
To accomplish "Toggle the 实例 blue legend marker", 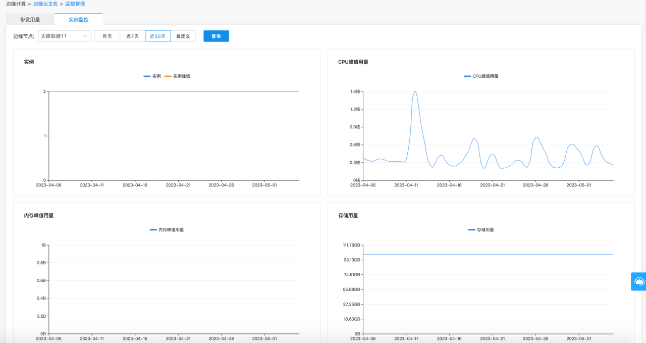I will coord(147,76).
